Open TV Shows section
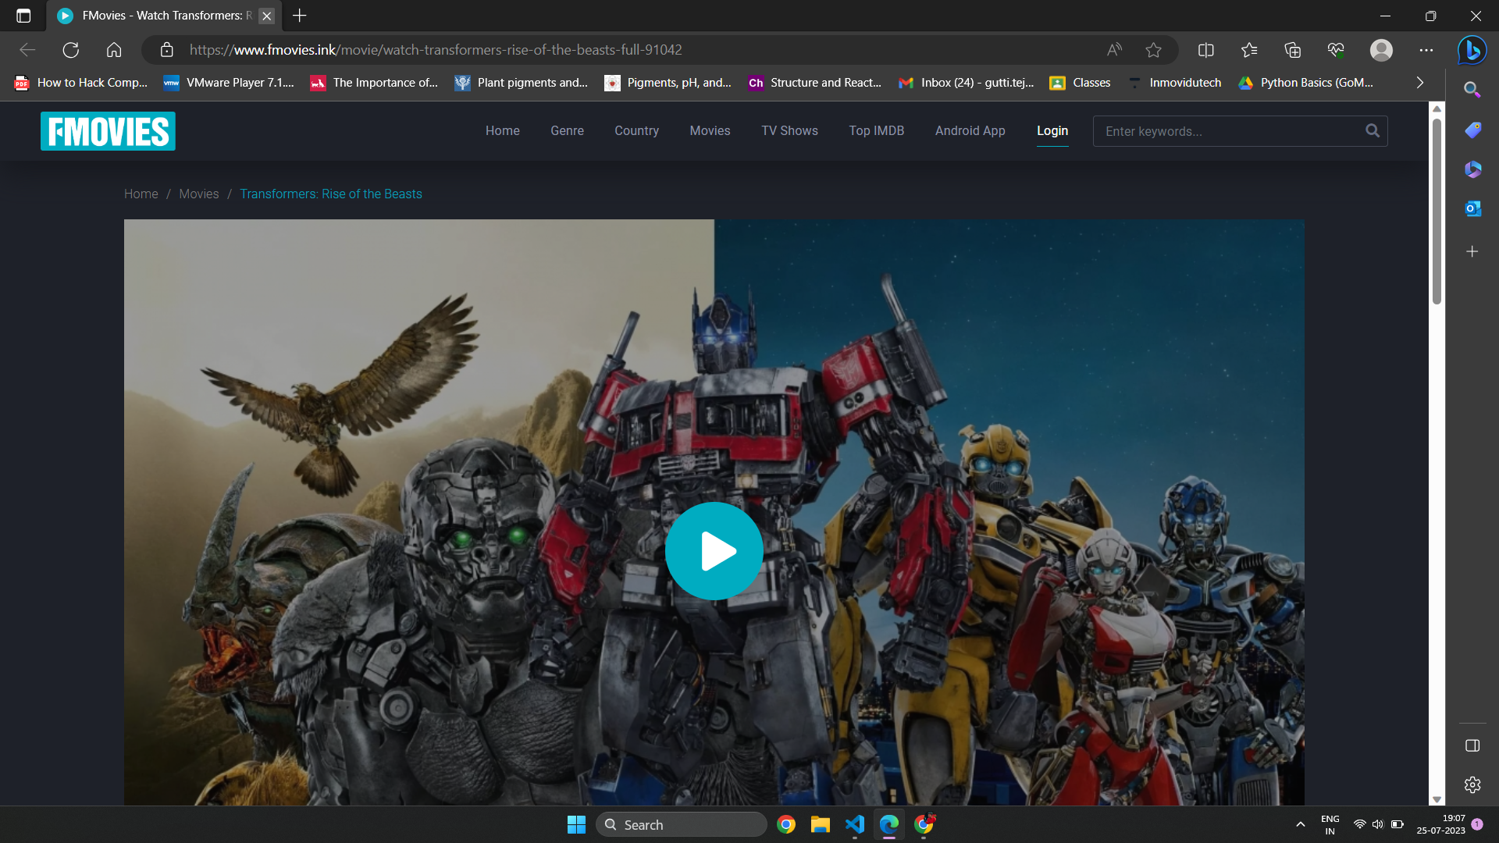The width and height of the screenshot is (1499, 843). click(x=789, y=130)
